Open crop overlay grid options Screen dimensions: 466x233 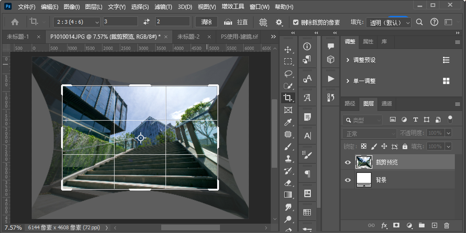coord(263,22)
